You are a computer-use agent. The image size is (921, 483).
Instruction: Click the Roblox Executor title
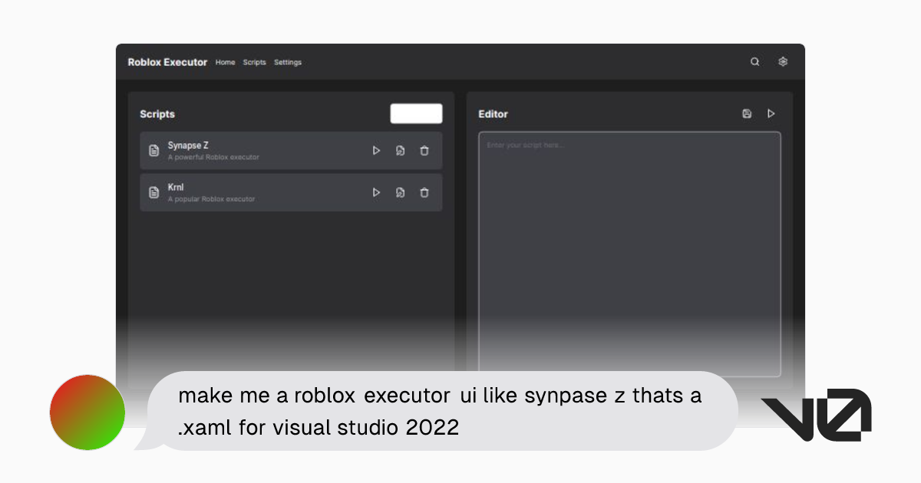click(x=167, y=62)
